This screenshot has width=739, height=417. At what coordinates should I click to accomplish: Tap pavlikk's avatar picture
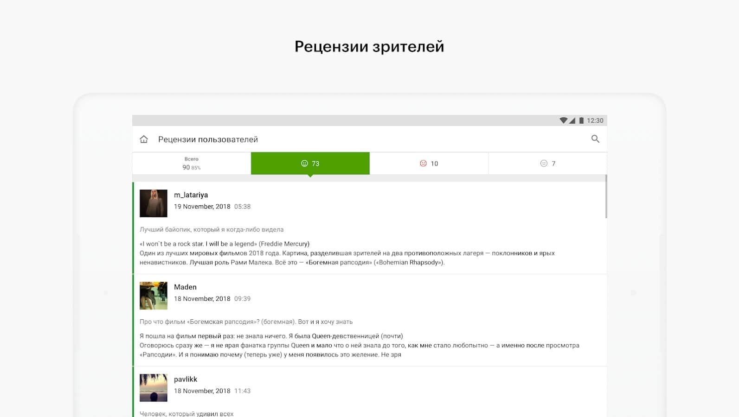(154, 387)
